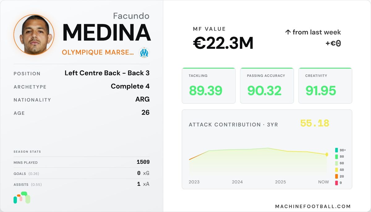Click the Mins Played 1509 row

tap(82, 162)
